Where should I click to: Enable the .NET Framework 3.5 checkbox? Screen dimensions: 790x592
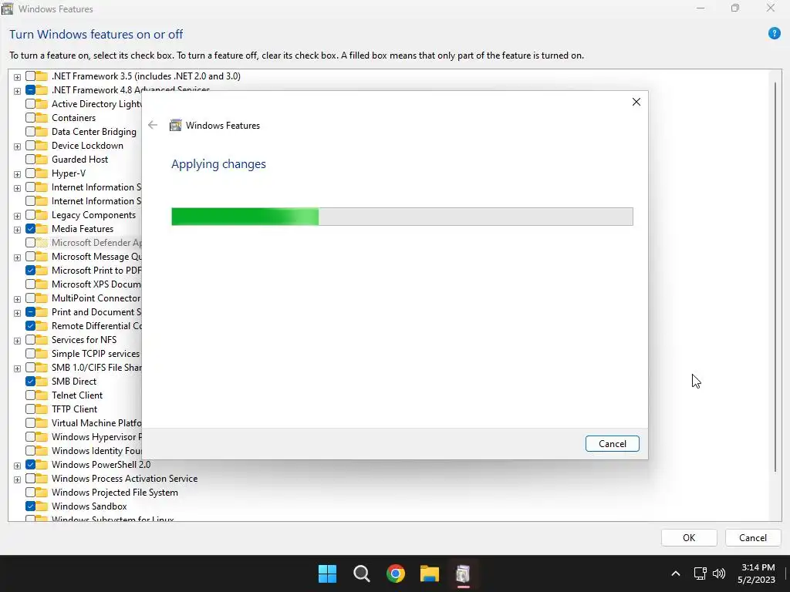(x=30, y=76)
